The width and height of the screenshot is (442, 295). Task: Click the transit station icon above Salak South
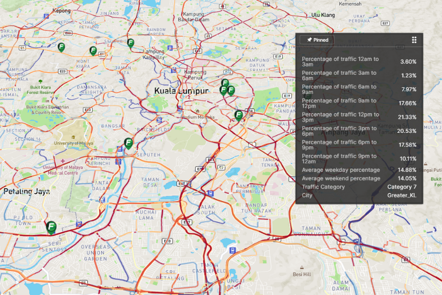click(x=210, y=193)
